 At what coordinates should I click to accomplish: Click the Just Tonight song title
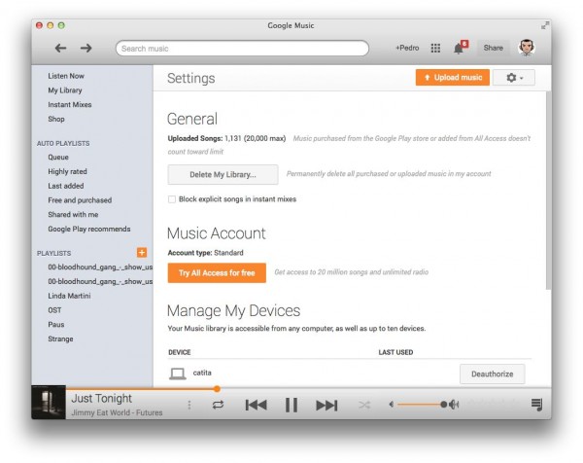click(x=101, y=398)
